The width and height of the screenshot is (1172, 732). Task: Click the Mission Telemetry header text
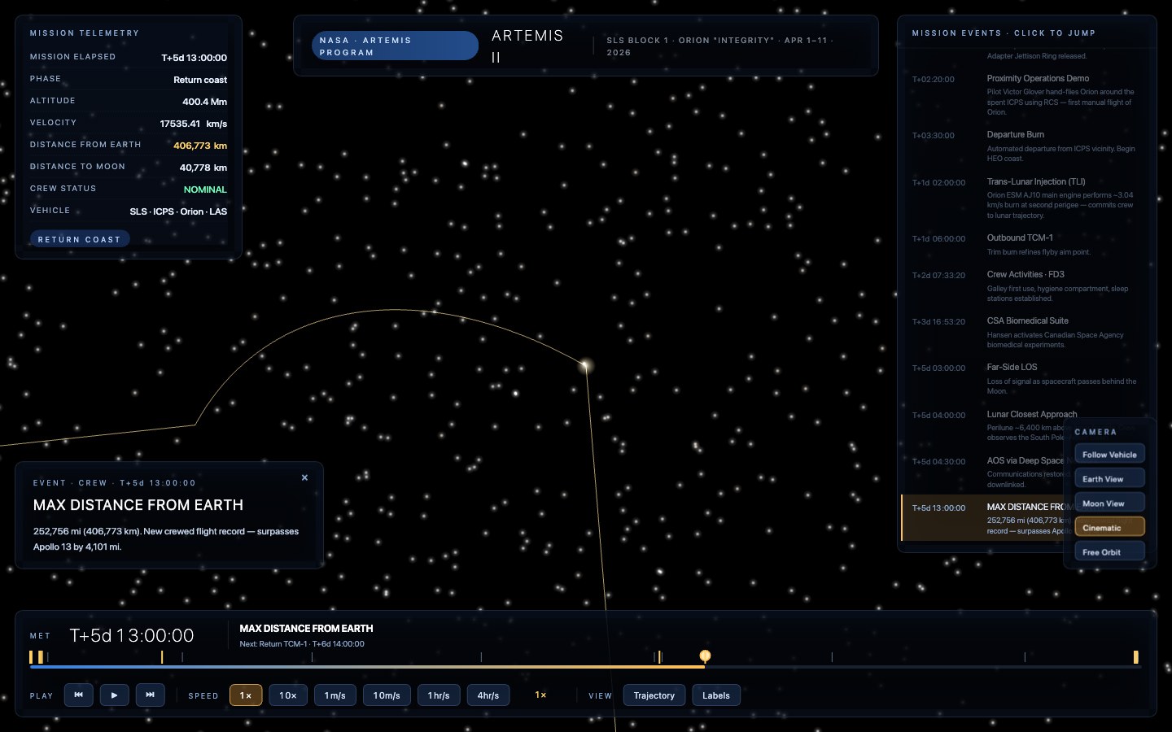click(x=85, y=33)
